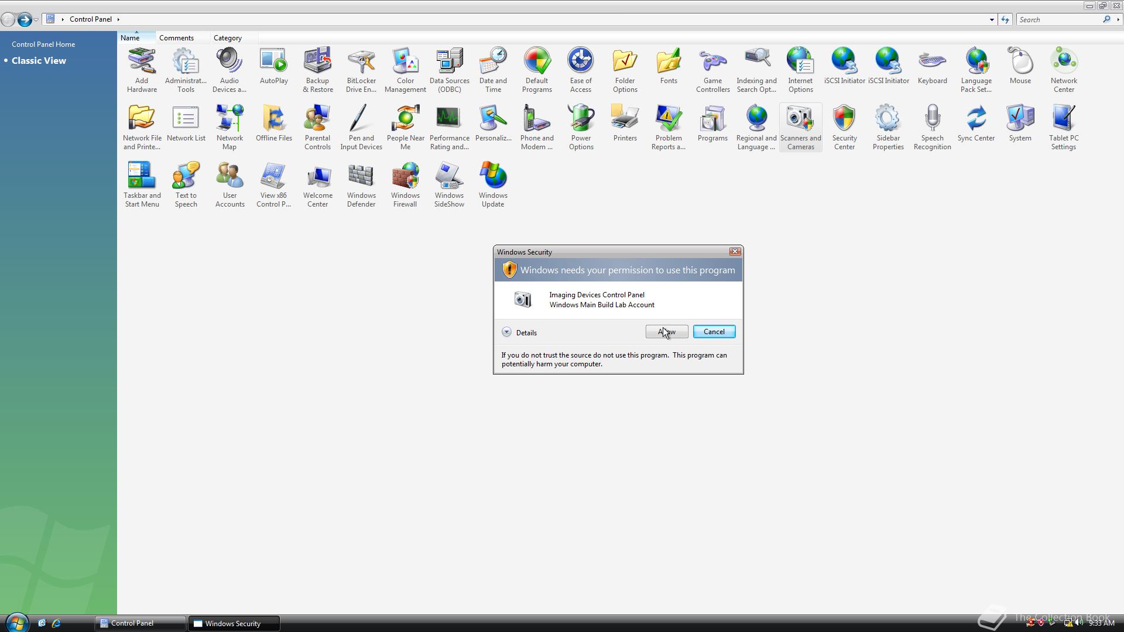
Task: Open the address bar history dropdown
Action: (992, 19)
